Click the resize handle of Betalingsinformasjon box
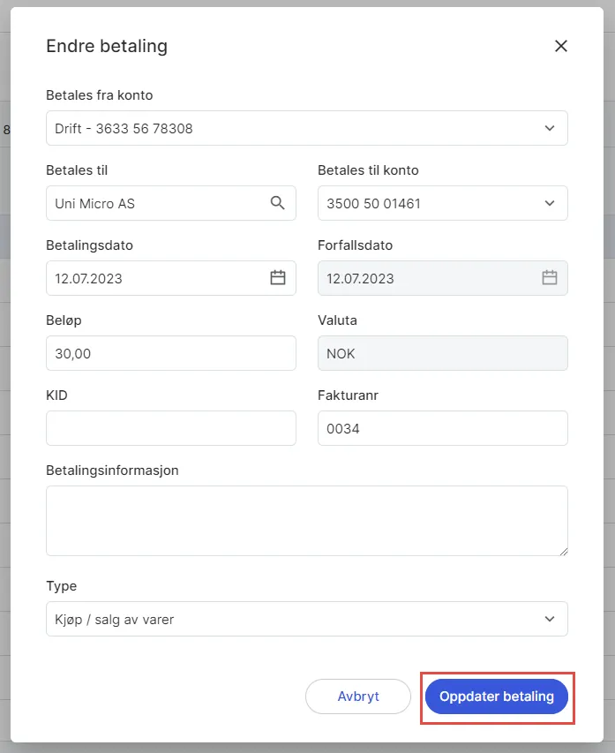615x753 pixels. point(564,552)
